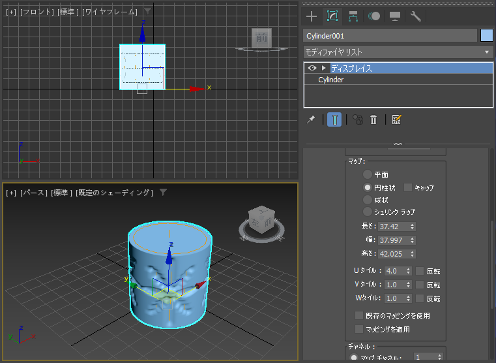Select 円柱状 map radio button
Image resolution: width=496 pixels, height=363 pixels.
tap(367, 187)
